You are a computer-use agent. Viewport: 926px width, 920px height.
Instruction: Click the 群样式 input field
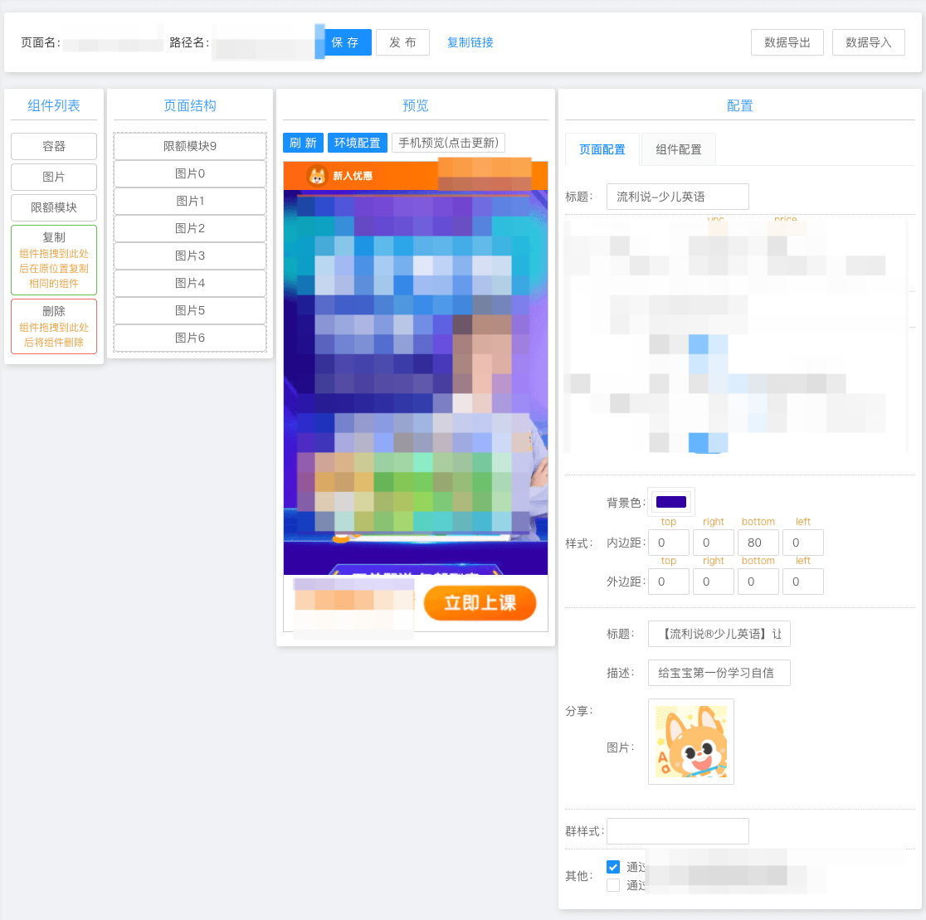click(x=677, y=831)
